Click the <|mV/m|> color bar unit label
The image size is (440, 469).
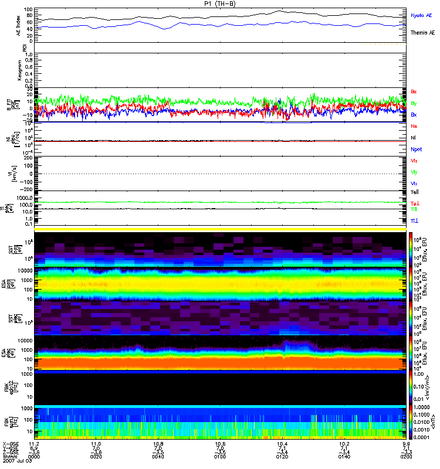428,388
